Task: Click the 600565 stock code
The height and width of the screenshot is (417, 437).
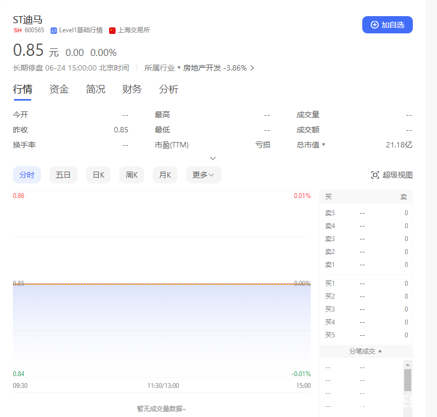Action: (34, 30)
